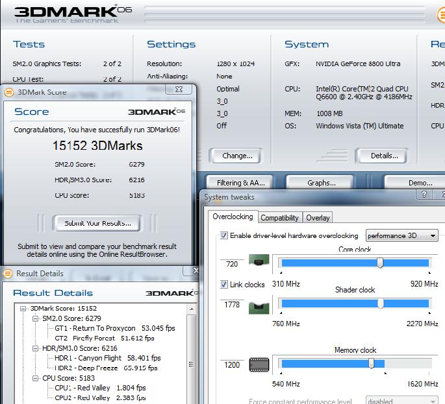Click the CPU Score value 5183 in the Score window
Image resolution: width=445 pixels, height=404 pixels.
136,195
